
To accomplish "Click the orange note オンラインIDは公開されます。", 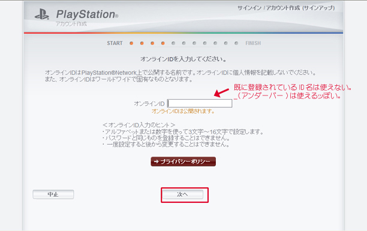I will point(183,111).
